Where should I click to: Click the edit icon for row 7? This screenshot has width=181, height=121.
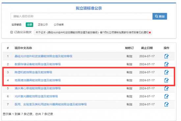click(x=167, y=104)
